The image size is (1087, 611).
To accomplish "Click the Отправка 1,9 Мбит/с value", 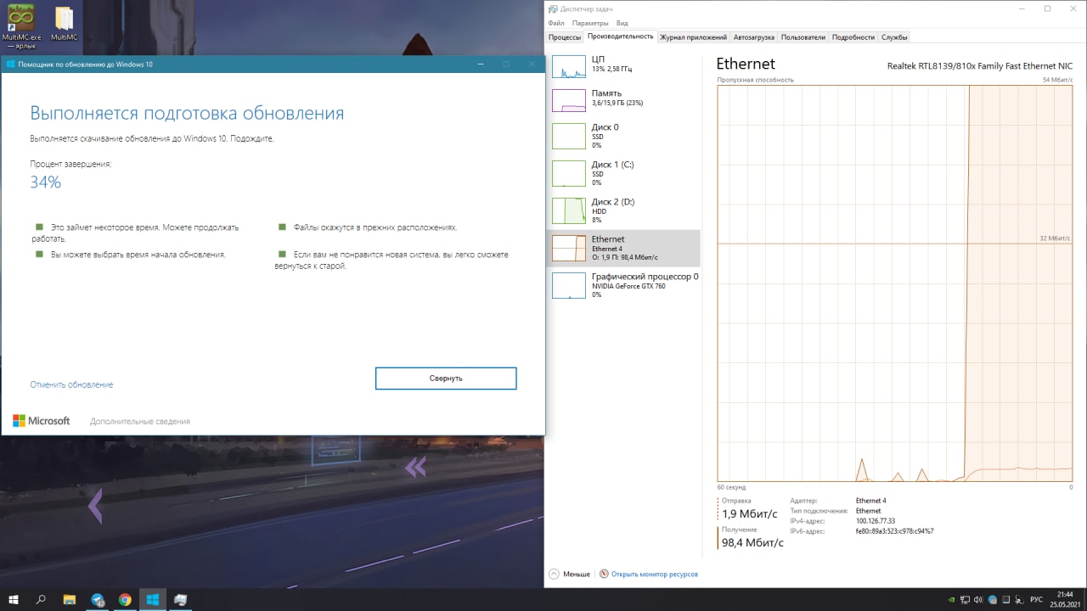I will click(749, 514).
